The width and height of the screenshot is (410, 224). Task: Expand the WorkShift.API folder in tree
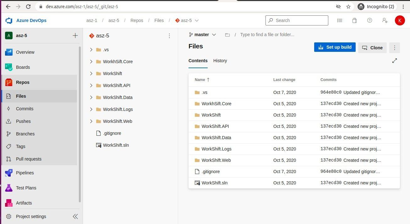91,85
